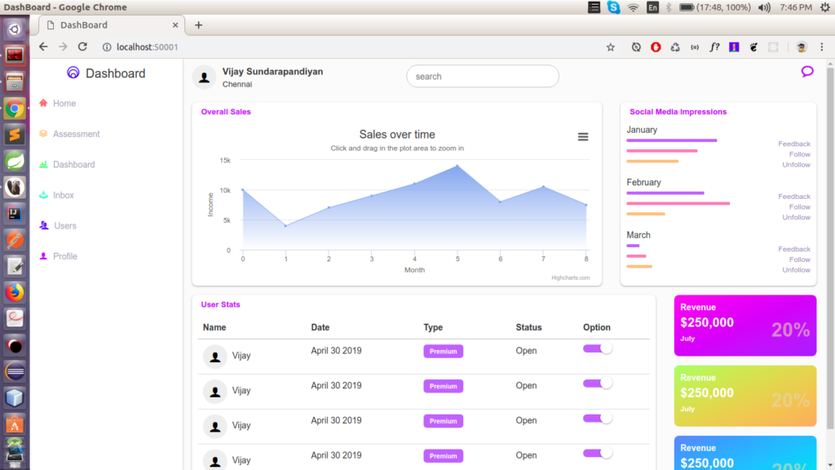The image size is (835, 470).
Task: Click the Dashboard logo icon
Action: 73,73
